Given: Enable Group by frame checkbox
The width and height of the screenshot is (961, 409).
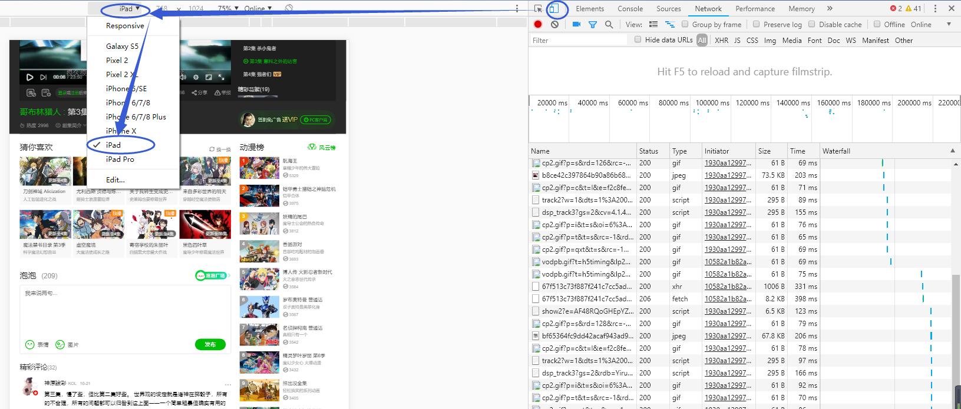Looking at the screenshot, I should 685,24.
